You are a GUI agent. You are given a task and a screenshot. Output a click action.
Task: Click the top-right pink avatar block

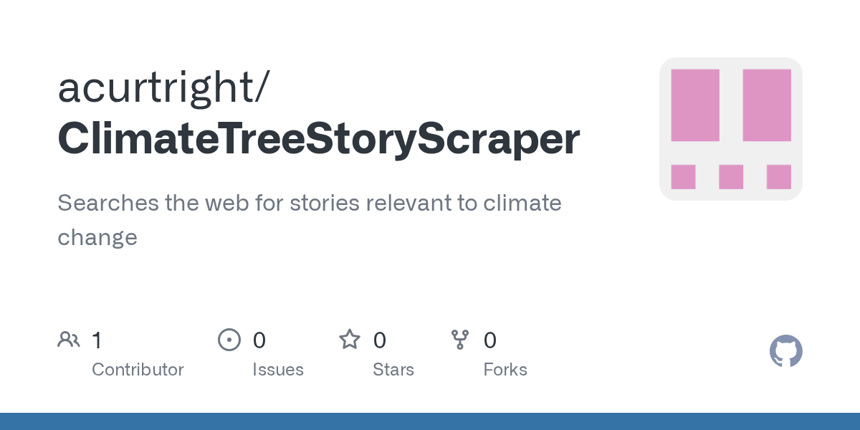tap(766, 105)
